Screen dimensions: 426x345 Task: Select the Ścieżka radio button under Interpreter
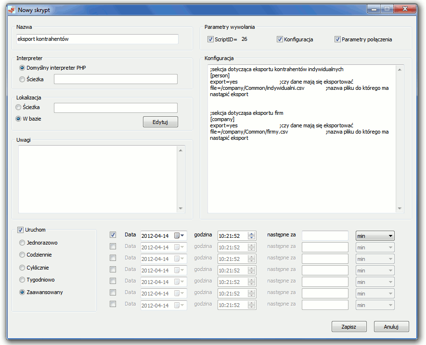(22, 79)
